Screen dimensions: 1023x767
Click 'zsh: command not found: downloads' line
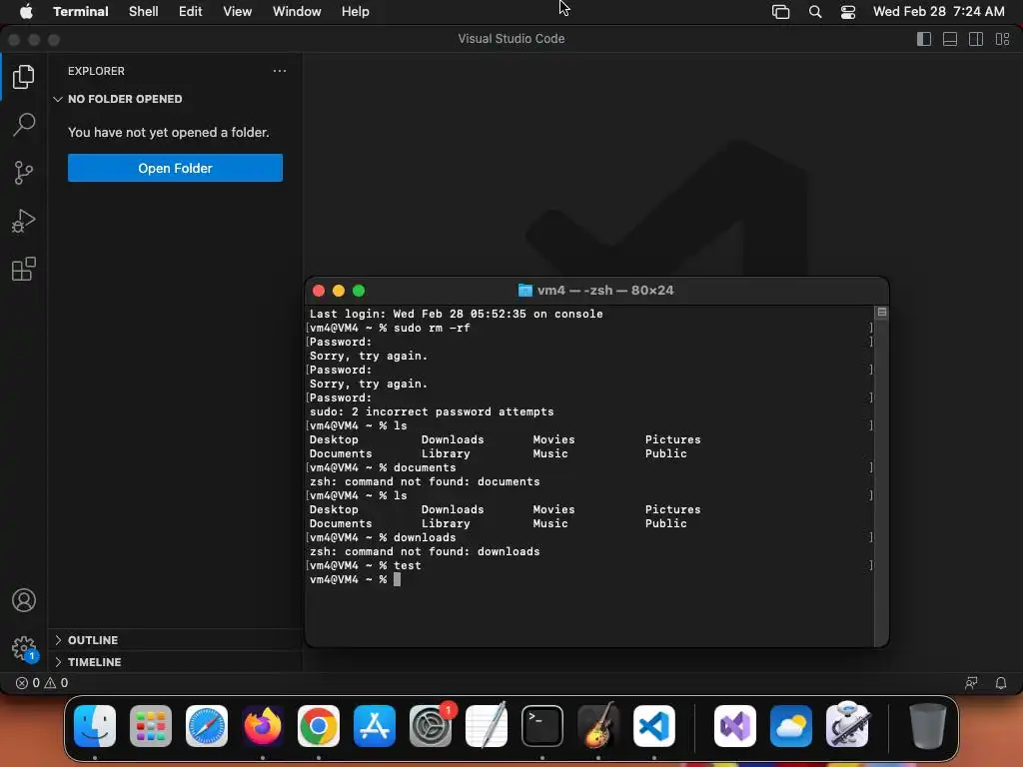pos(424,551)
